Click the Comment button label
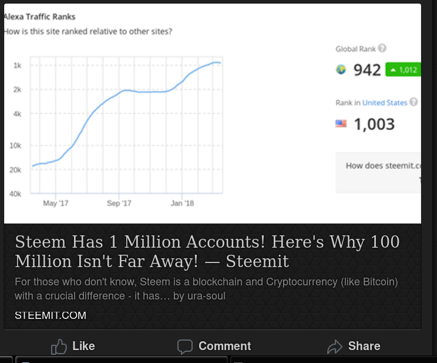 click(x=224, y=346)
